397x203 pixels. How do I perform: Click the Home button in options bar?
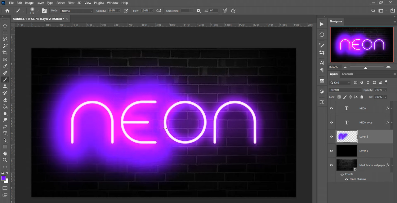click(x=7, y=11)
